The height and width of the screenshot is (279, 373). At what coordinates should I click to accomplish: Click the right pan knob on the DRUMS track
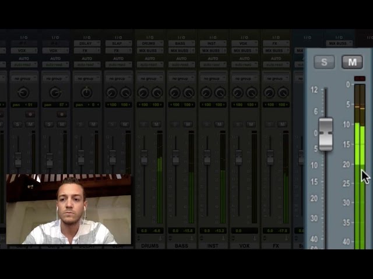[157, 92]
